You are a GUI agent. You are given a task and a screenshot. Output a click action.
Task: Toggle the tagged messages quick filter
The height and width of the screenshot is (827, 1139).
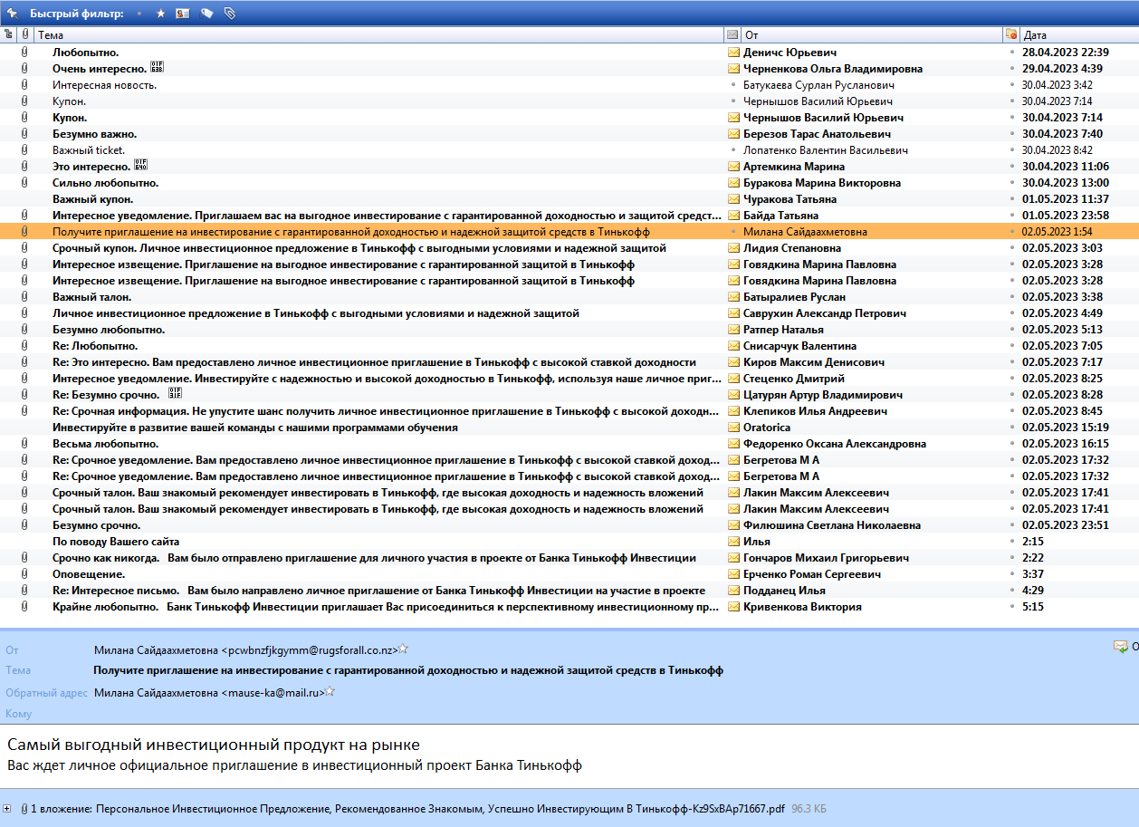pyautogui.click(x=206, y=14)
